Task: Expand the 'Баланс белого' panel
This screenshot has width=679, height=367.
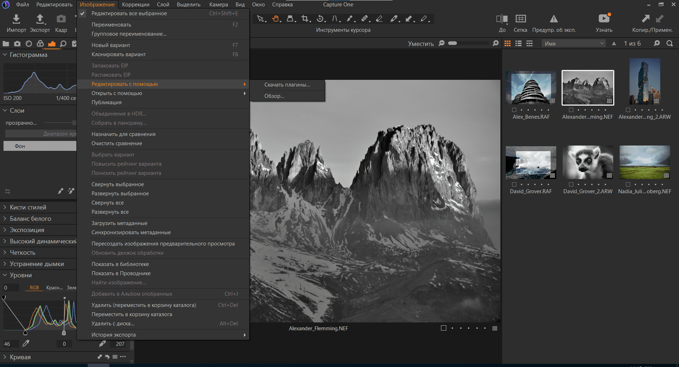Action: pyautogui.click(x=30, y=219)
